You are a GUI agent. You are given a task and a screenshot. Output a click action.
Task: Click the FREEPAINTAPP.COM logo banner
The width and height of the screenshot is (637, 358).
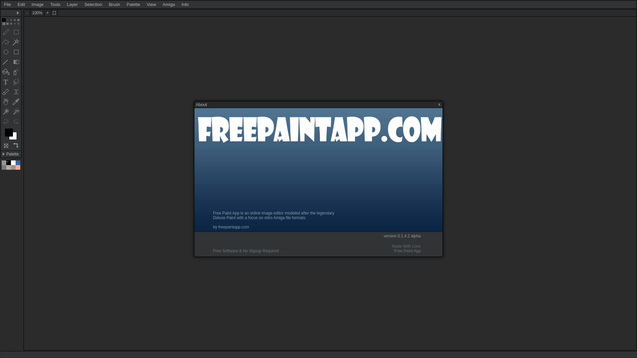pyautogui.click(x=319, y=129)
